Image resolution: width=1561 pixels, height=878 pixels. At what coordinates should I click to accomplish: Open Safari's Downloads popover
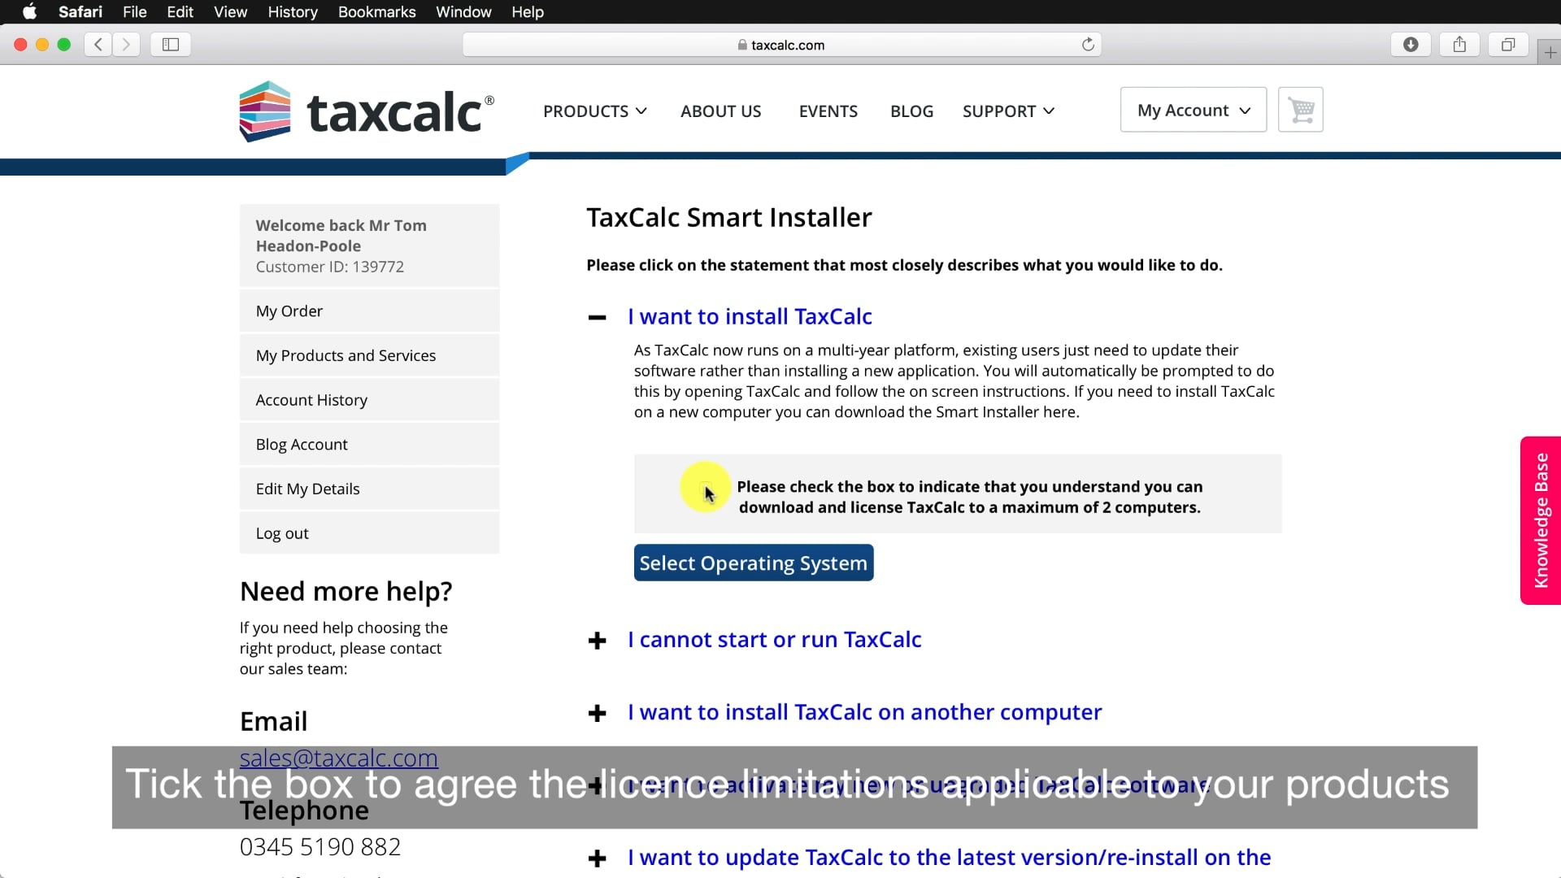[1410, 45]
